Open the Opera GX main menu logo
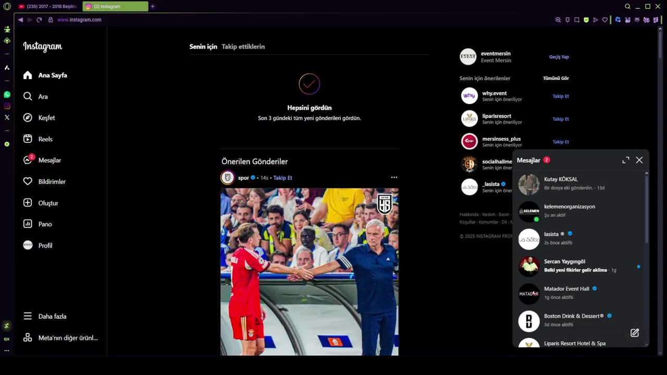Image resolution: width=667 pixels, height=375 pixels. click(x=7, y=6)
